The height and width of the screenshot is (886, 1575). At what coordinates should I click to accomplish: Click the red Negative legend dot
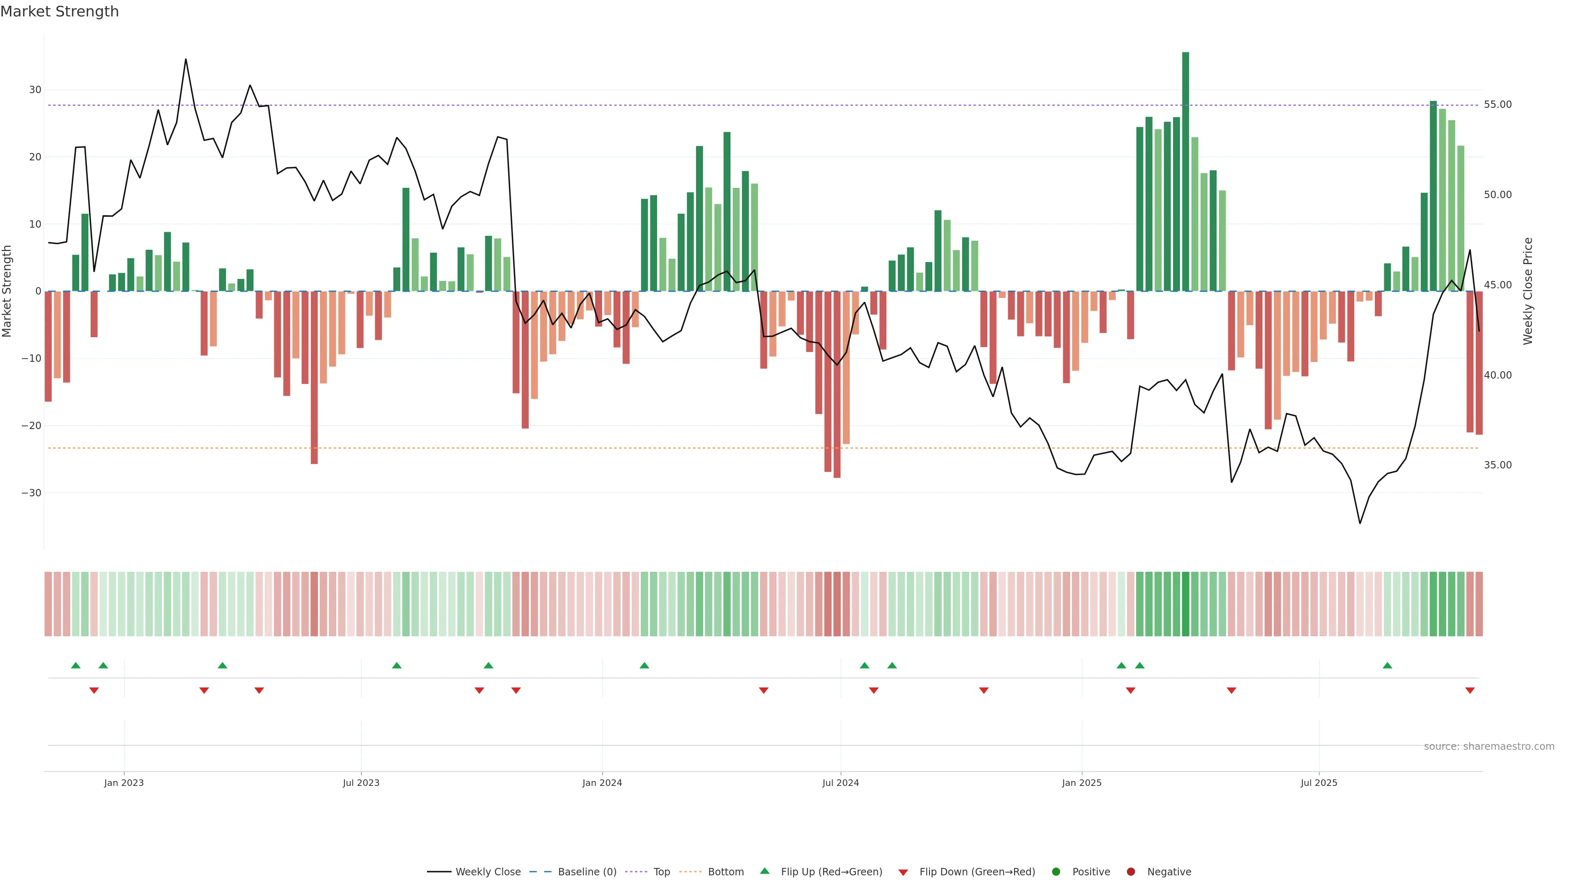tap(1130, 872)
